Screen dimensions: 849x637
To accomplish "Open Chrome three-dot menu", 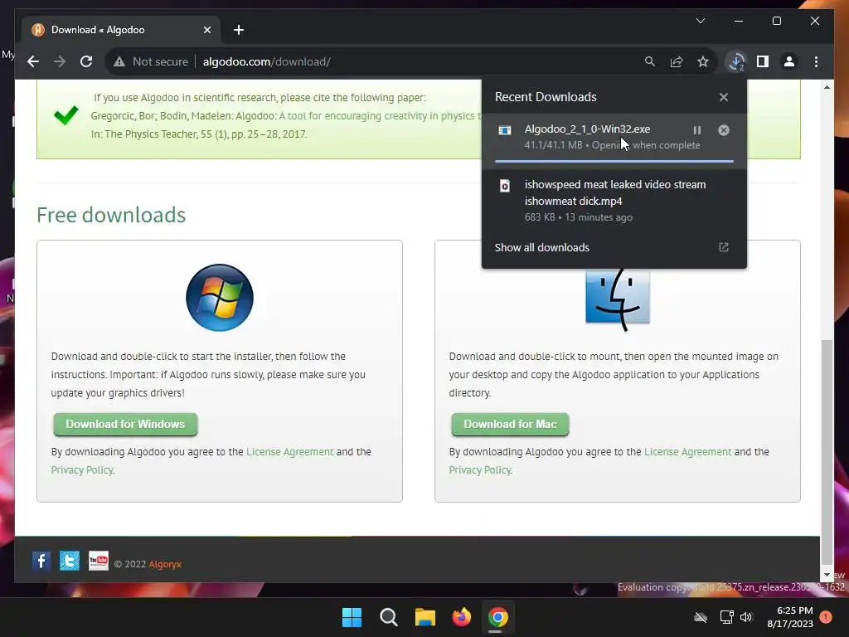I will tap(816, 61).
